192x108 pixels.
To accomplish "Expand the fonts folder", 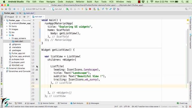I will (x=7, y=26).
